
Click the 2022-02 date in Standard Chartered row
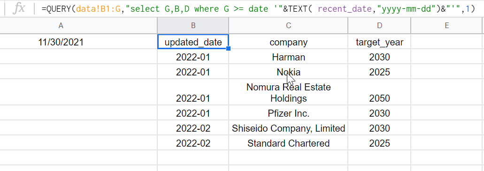[193, 142]
